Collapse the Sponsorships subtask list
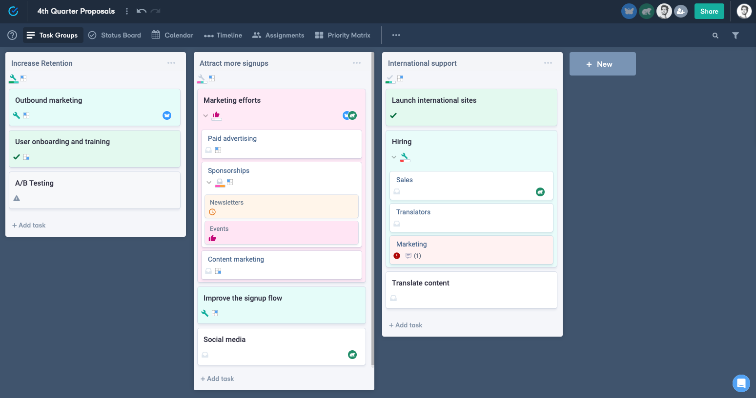Image resolution: width=756 pixels, height=398 pixels. [x=209, y=182]
